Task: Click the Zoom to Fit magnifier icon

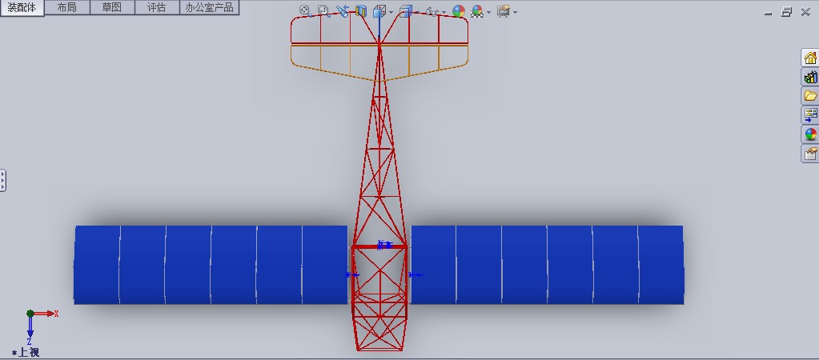Action: point(306,11)
